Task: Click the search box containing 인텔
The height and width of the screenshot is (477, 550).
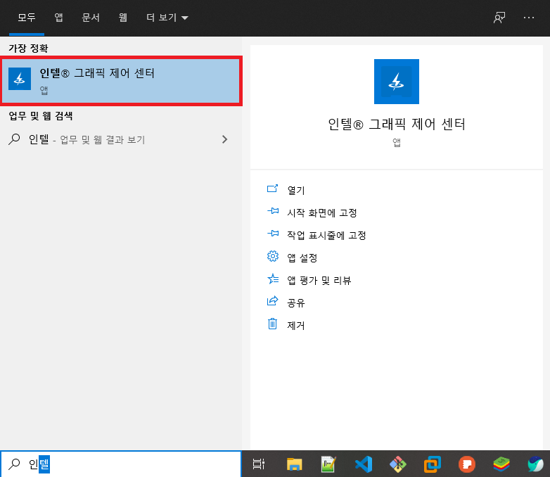Action: point(121,464)
